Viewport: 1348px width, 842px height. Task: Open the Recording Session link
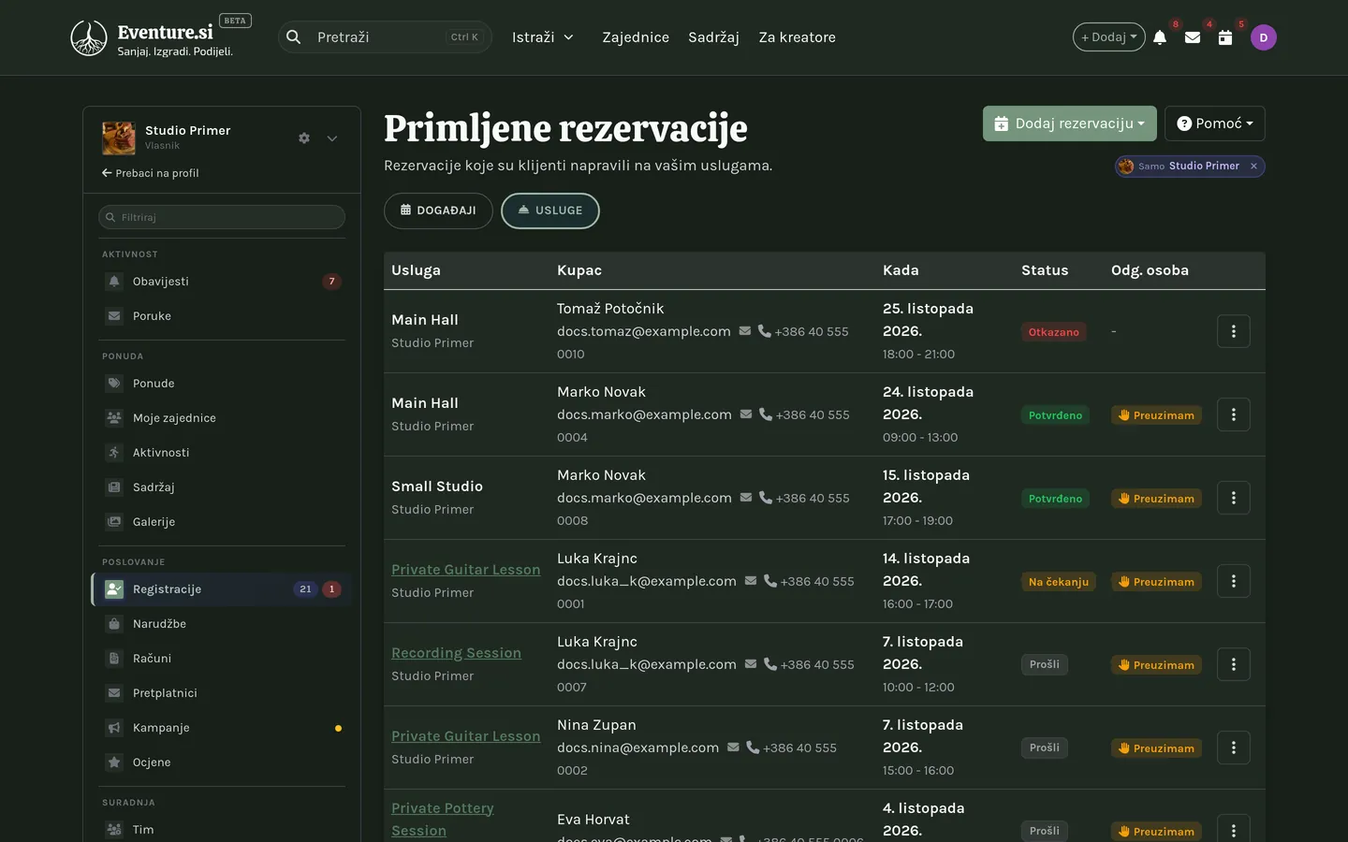coord(456,653)
